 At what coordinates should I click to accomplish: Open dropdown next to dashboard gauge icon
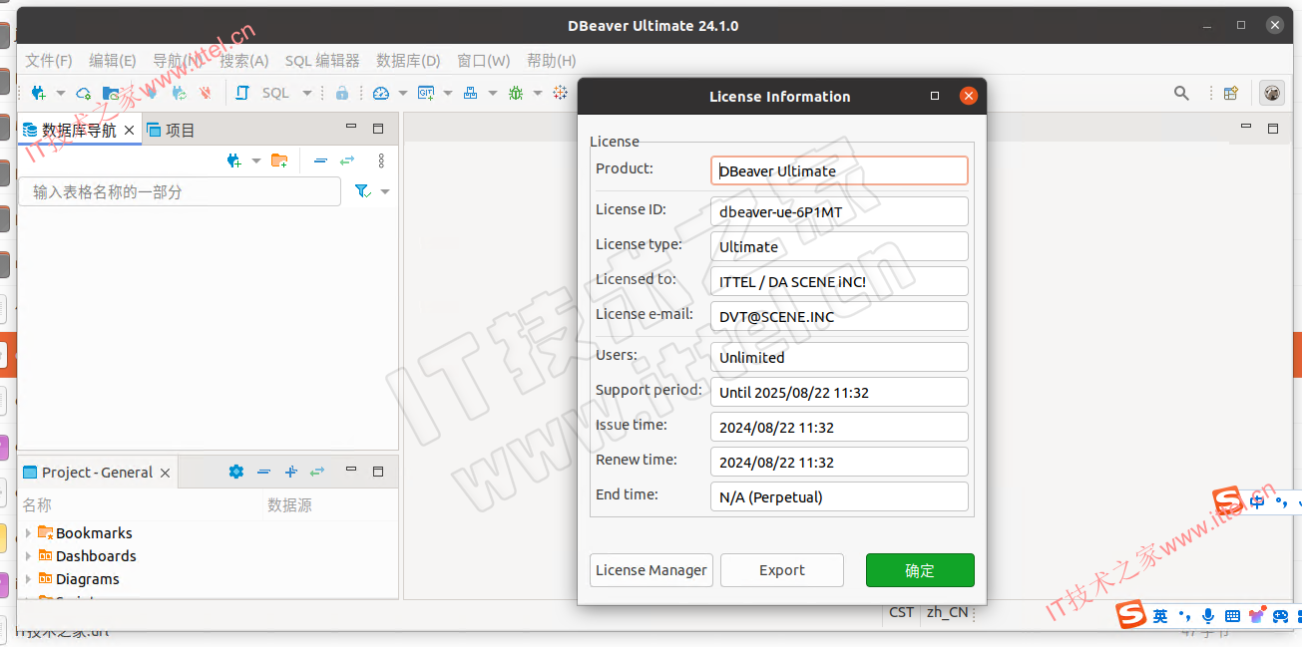(x=402, y=94)
